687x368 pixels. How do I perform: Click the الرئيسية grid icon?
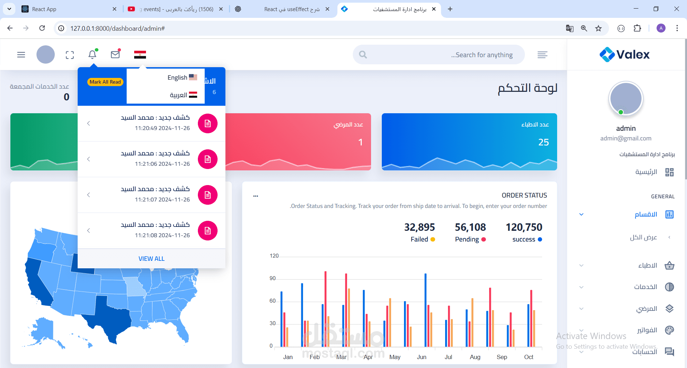pyautogui.click(x=669, y=172)
